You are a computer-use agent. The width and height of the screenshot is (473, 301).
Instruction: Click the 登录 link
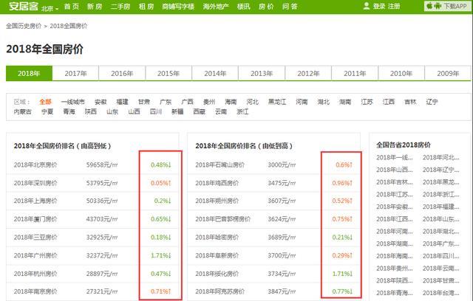coord(379,7)
